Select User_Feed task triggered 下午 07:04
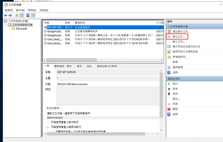 [x=104, y=39]
